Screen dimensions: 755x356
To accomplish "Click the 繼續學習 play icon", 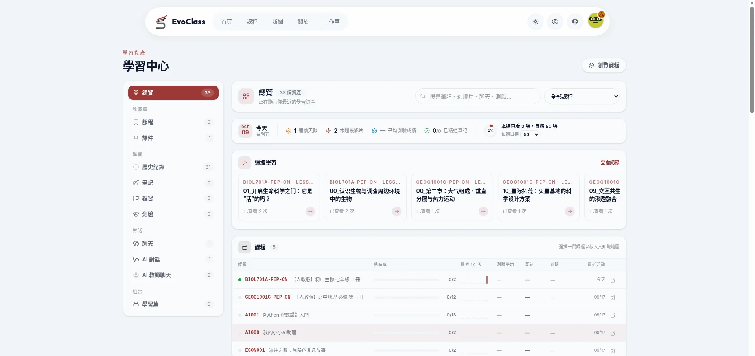I will point(245,163).
